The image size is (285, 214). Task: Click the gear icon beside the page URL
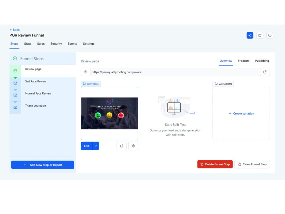tap(86, 72)
